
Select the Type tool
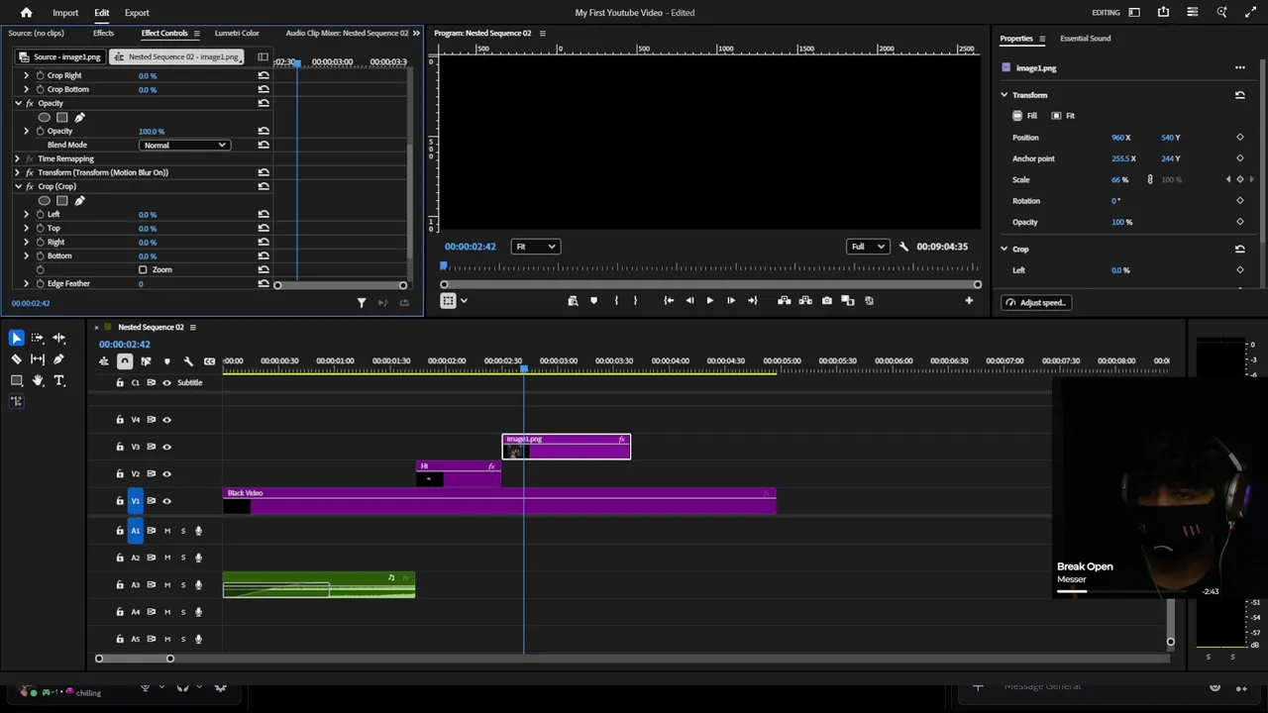[58, 380]
